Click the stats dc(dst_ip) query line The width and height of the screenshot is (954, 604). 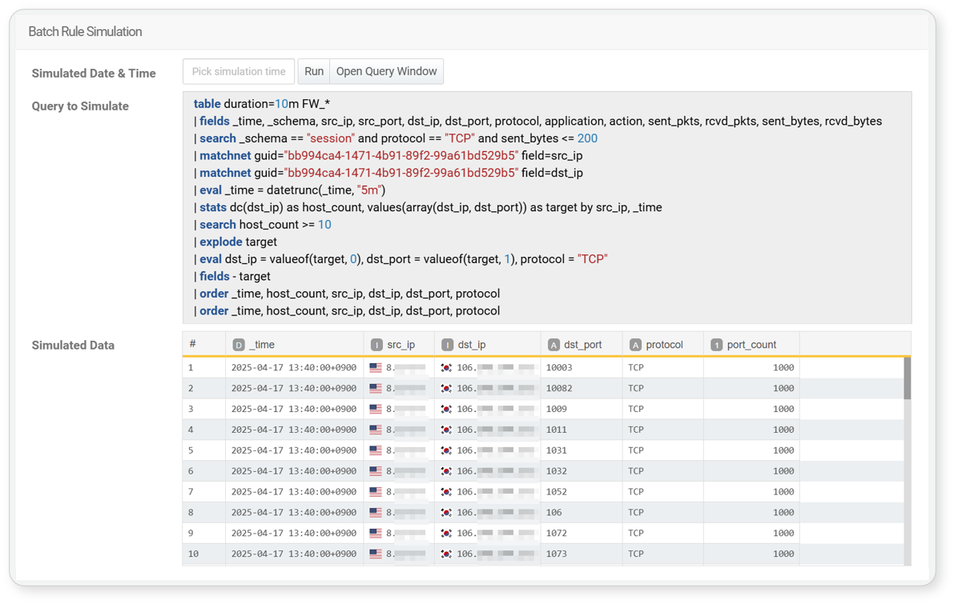tap(428, 208)
